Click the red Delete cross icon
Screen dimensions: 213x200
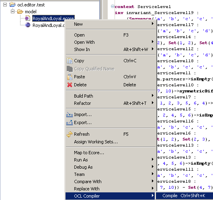pyautogui.click(x=70, y=85)
